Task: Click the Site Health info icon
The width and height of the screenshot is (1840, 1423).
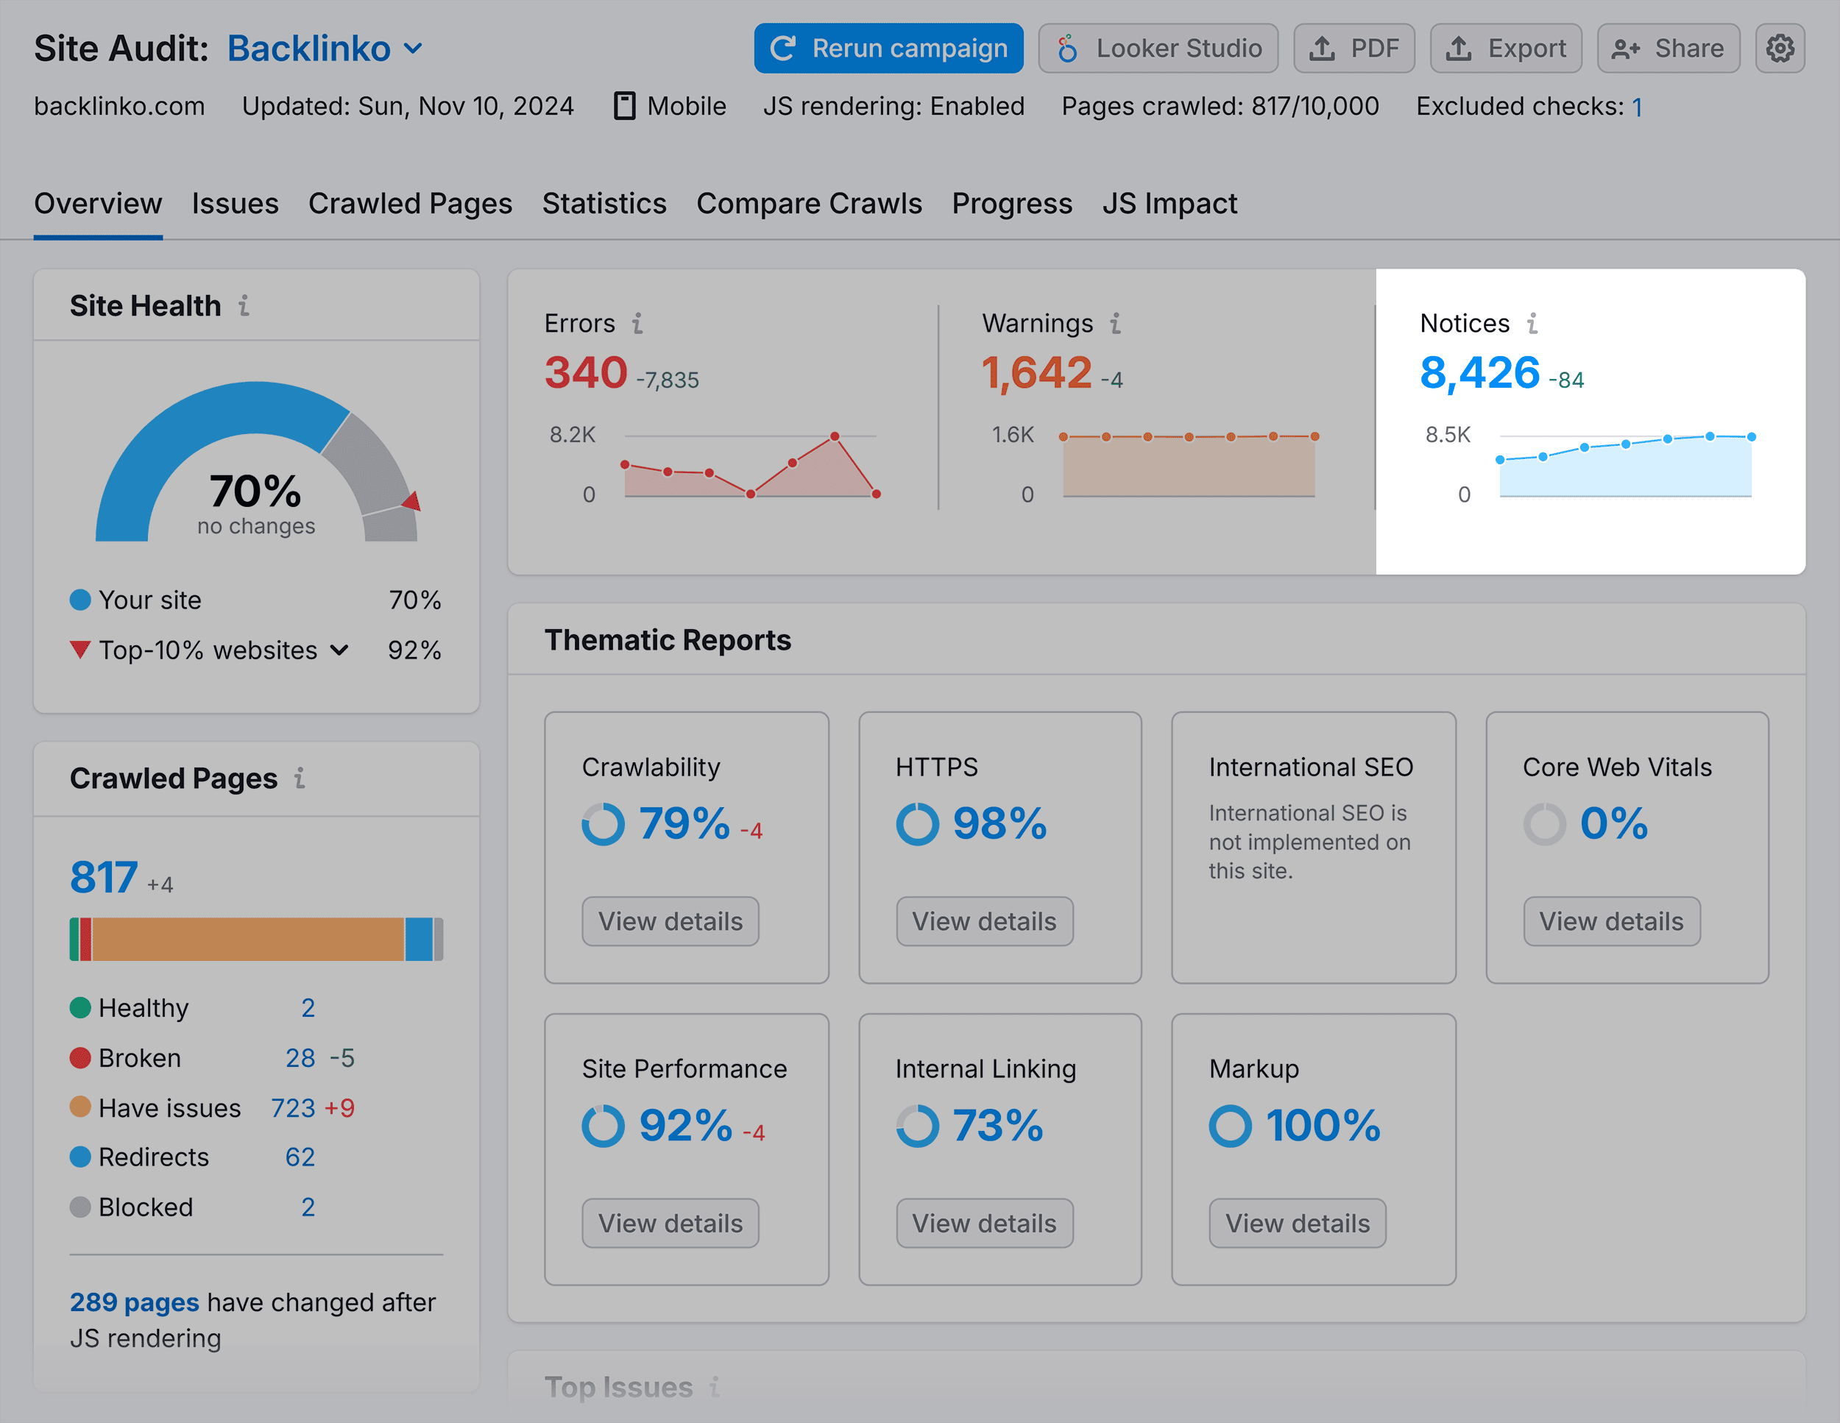Action: [x=244, y=306]
